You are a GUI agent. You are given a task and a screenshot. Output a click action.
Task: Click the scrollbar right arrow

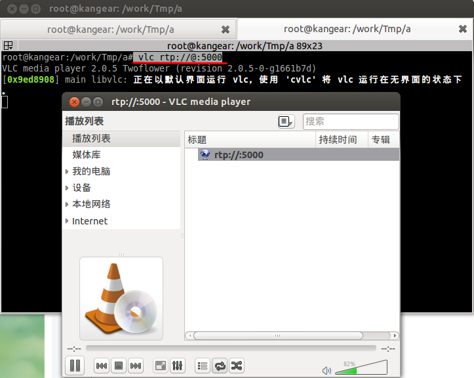tap(395, 335)
